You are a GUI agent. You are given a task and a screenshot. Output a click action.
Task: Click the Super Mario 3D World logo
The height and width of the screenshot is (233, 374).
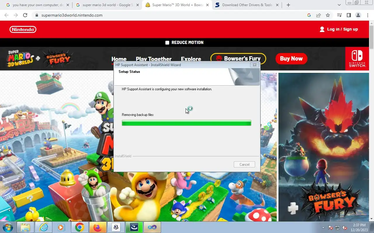tap(20, 58)
